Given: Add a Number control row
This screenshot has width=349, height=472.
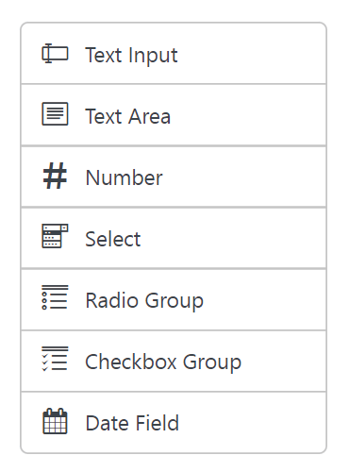Looking at the screenshot, I should coord(174,177).
